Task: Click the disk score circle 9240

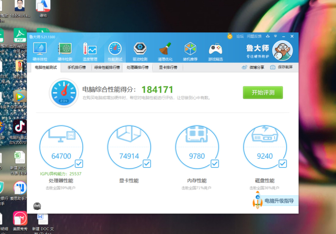Action: coord(265,147)
